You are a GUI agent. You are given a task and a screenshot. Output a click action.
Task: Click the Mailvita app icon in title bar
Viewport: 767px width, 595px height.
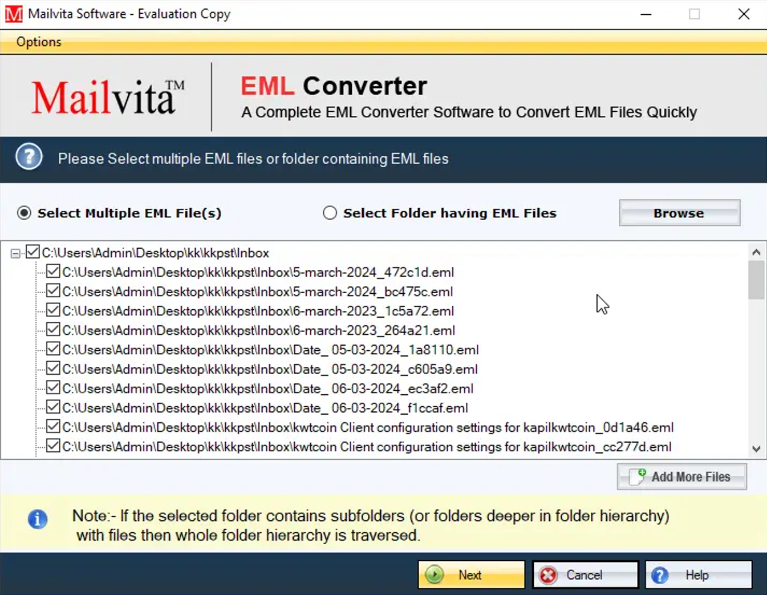(13, 14)
